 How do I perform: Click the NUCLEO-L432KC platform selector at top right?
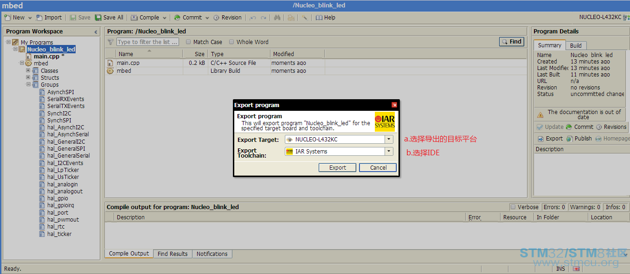pos(604,17)
